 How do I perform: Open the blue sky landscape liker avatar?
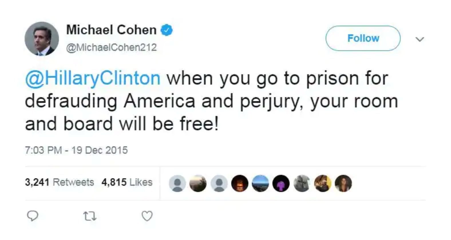pos(260,183)
